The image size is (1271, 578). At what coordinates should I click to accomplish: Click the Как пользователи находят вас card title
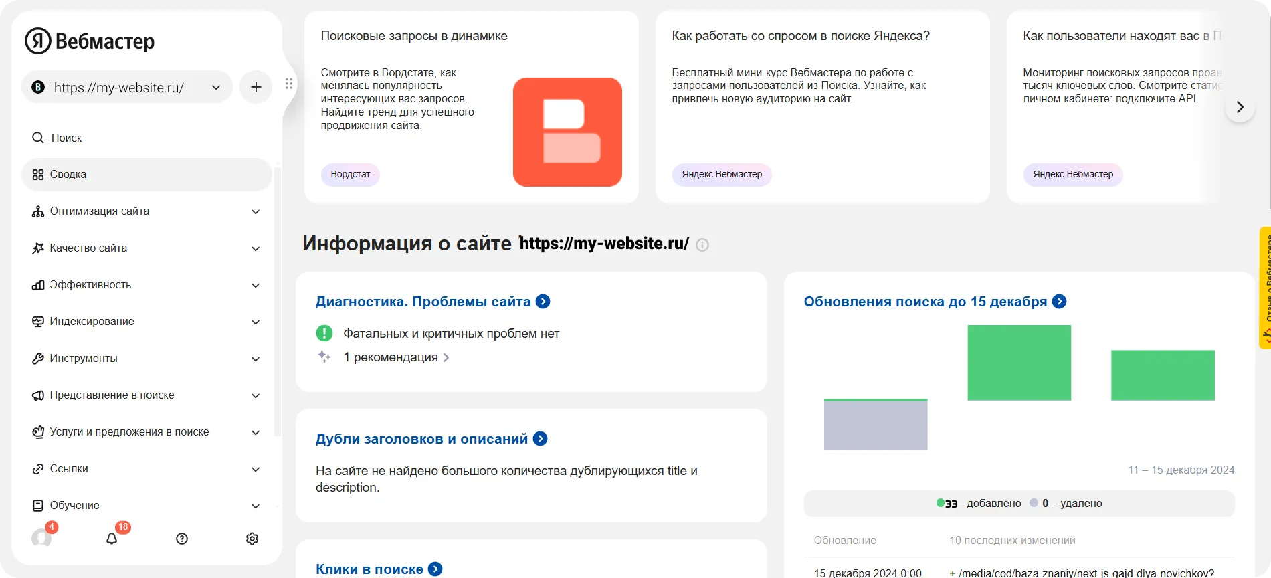[1122, 36]
